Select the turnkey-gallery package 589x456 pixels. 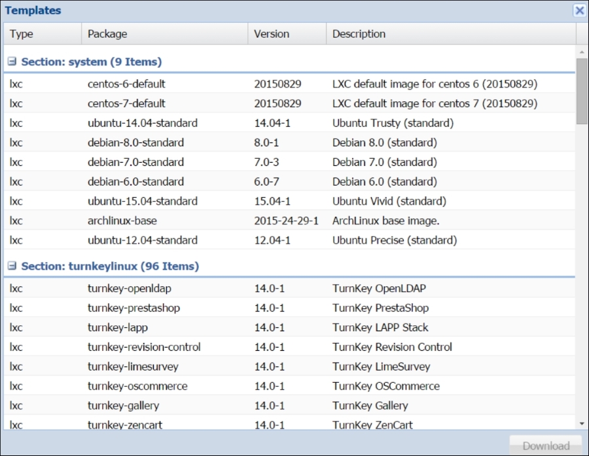click(x=123, y=406)
